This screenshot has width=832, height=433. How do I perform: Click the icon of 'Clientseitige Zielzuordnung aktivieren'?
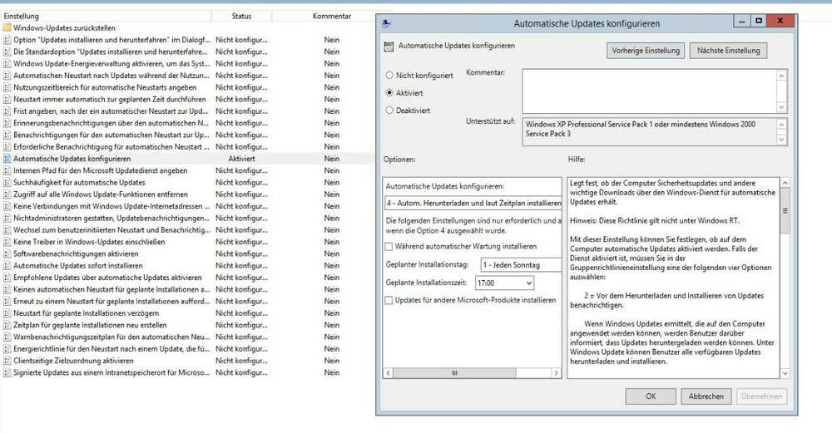click(7, 361)
